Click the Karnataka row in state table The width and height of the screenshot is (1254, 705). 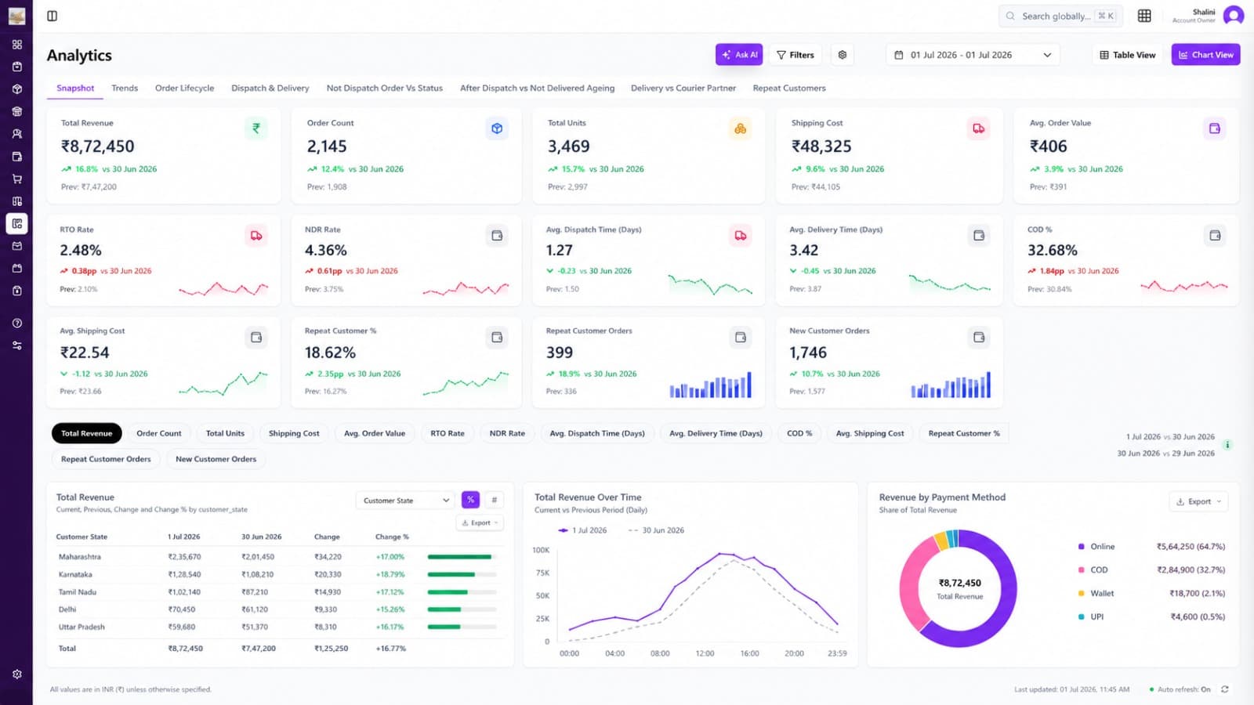click(x=278, y=574)
